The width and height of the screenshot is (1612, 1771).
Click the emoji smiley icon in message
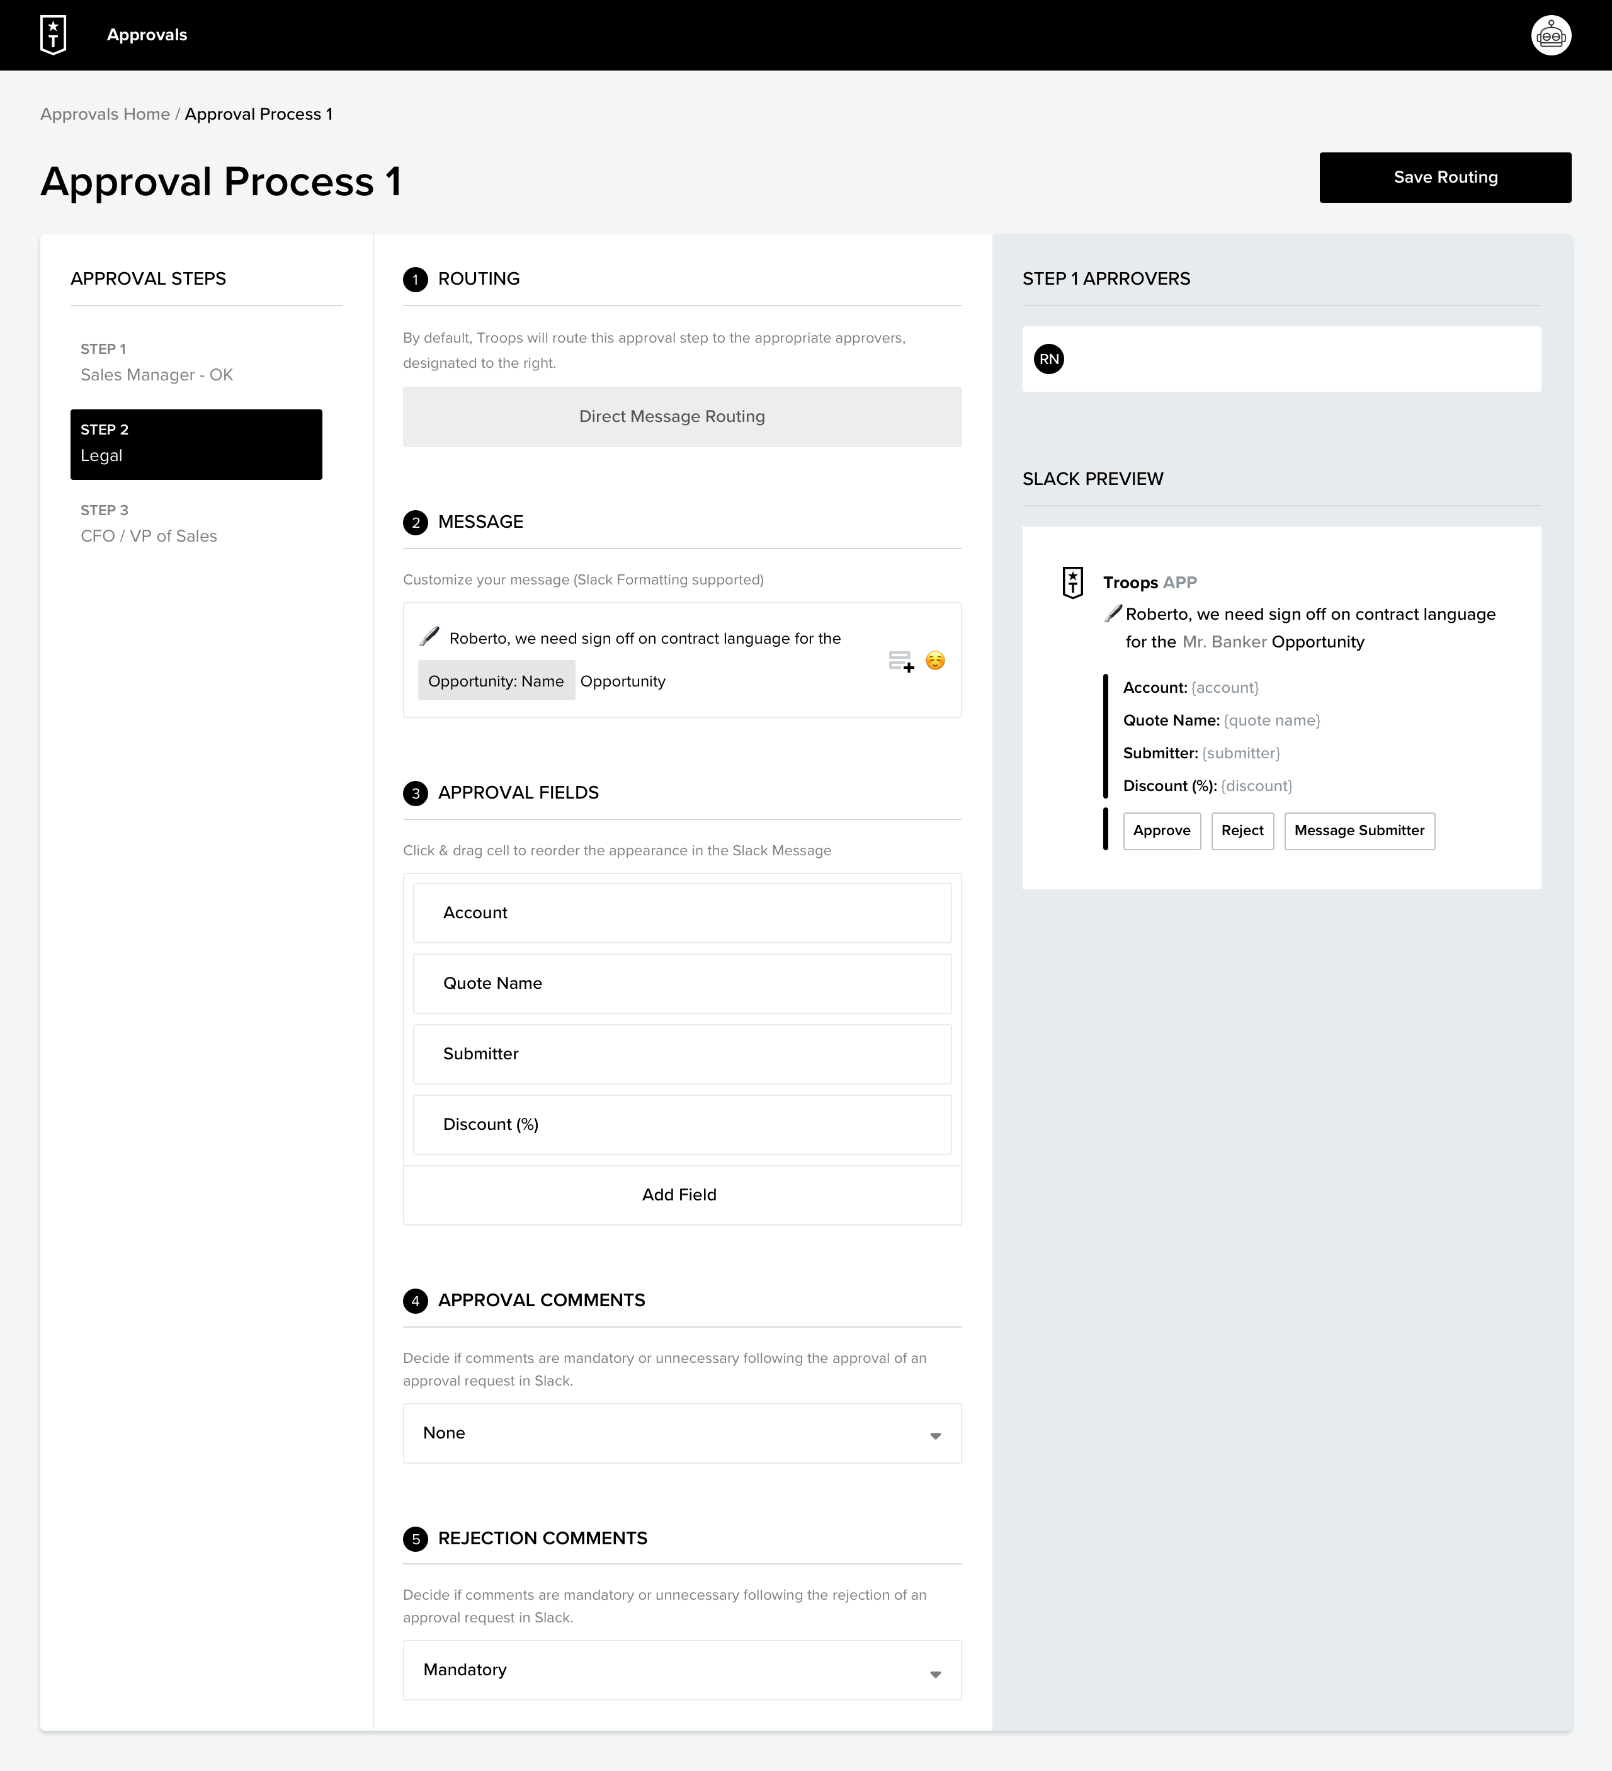[x=936, y=660]
